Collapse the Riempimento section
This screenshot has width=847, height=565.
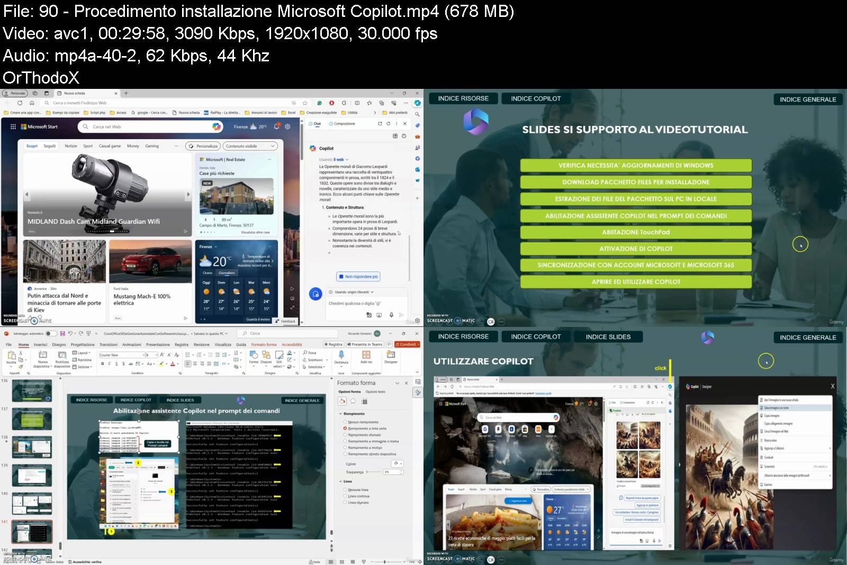[340, 414]
